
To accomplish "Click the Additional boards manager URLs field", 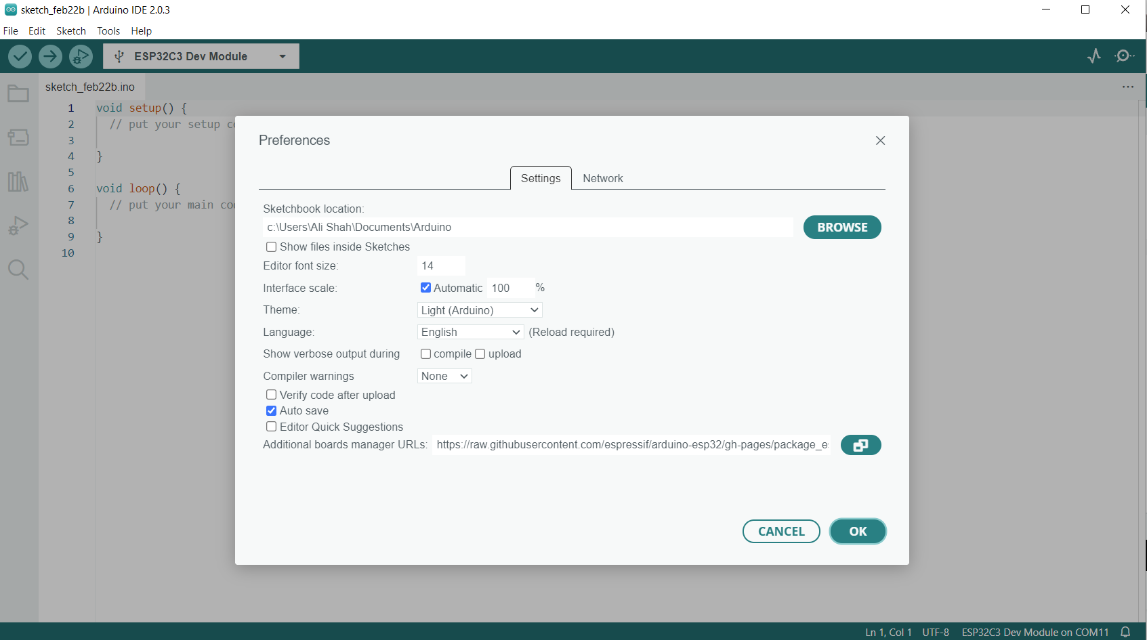I will 631,445.
